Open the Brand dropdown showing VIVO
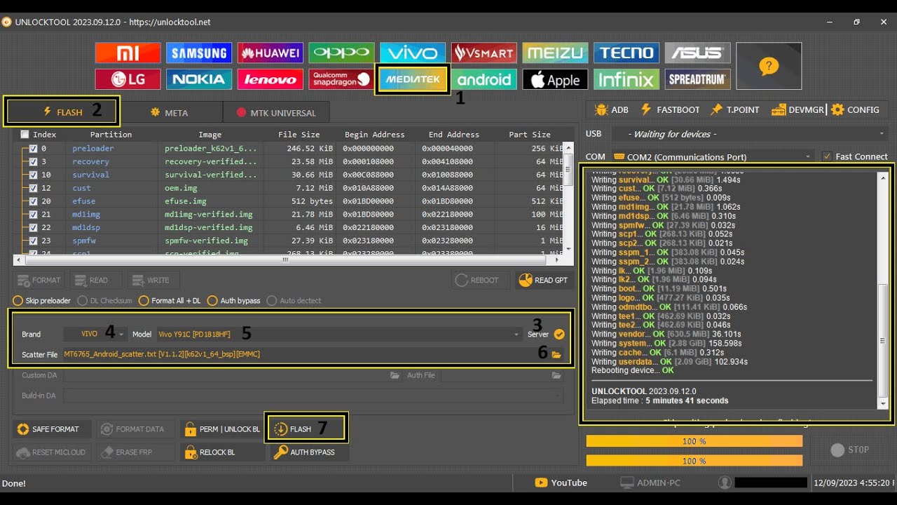897x505 pixels. point(95,335)
